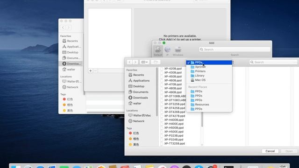Select Mac OS disk in path menu
Image resolution: width=299 pixels, height=168 pixels.
[x=209, y=80]
